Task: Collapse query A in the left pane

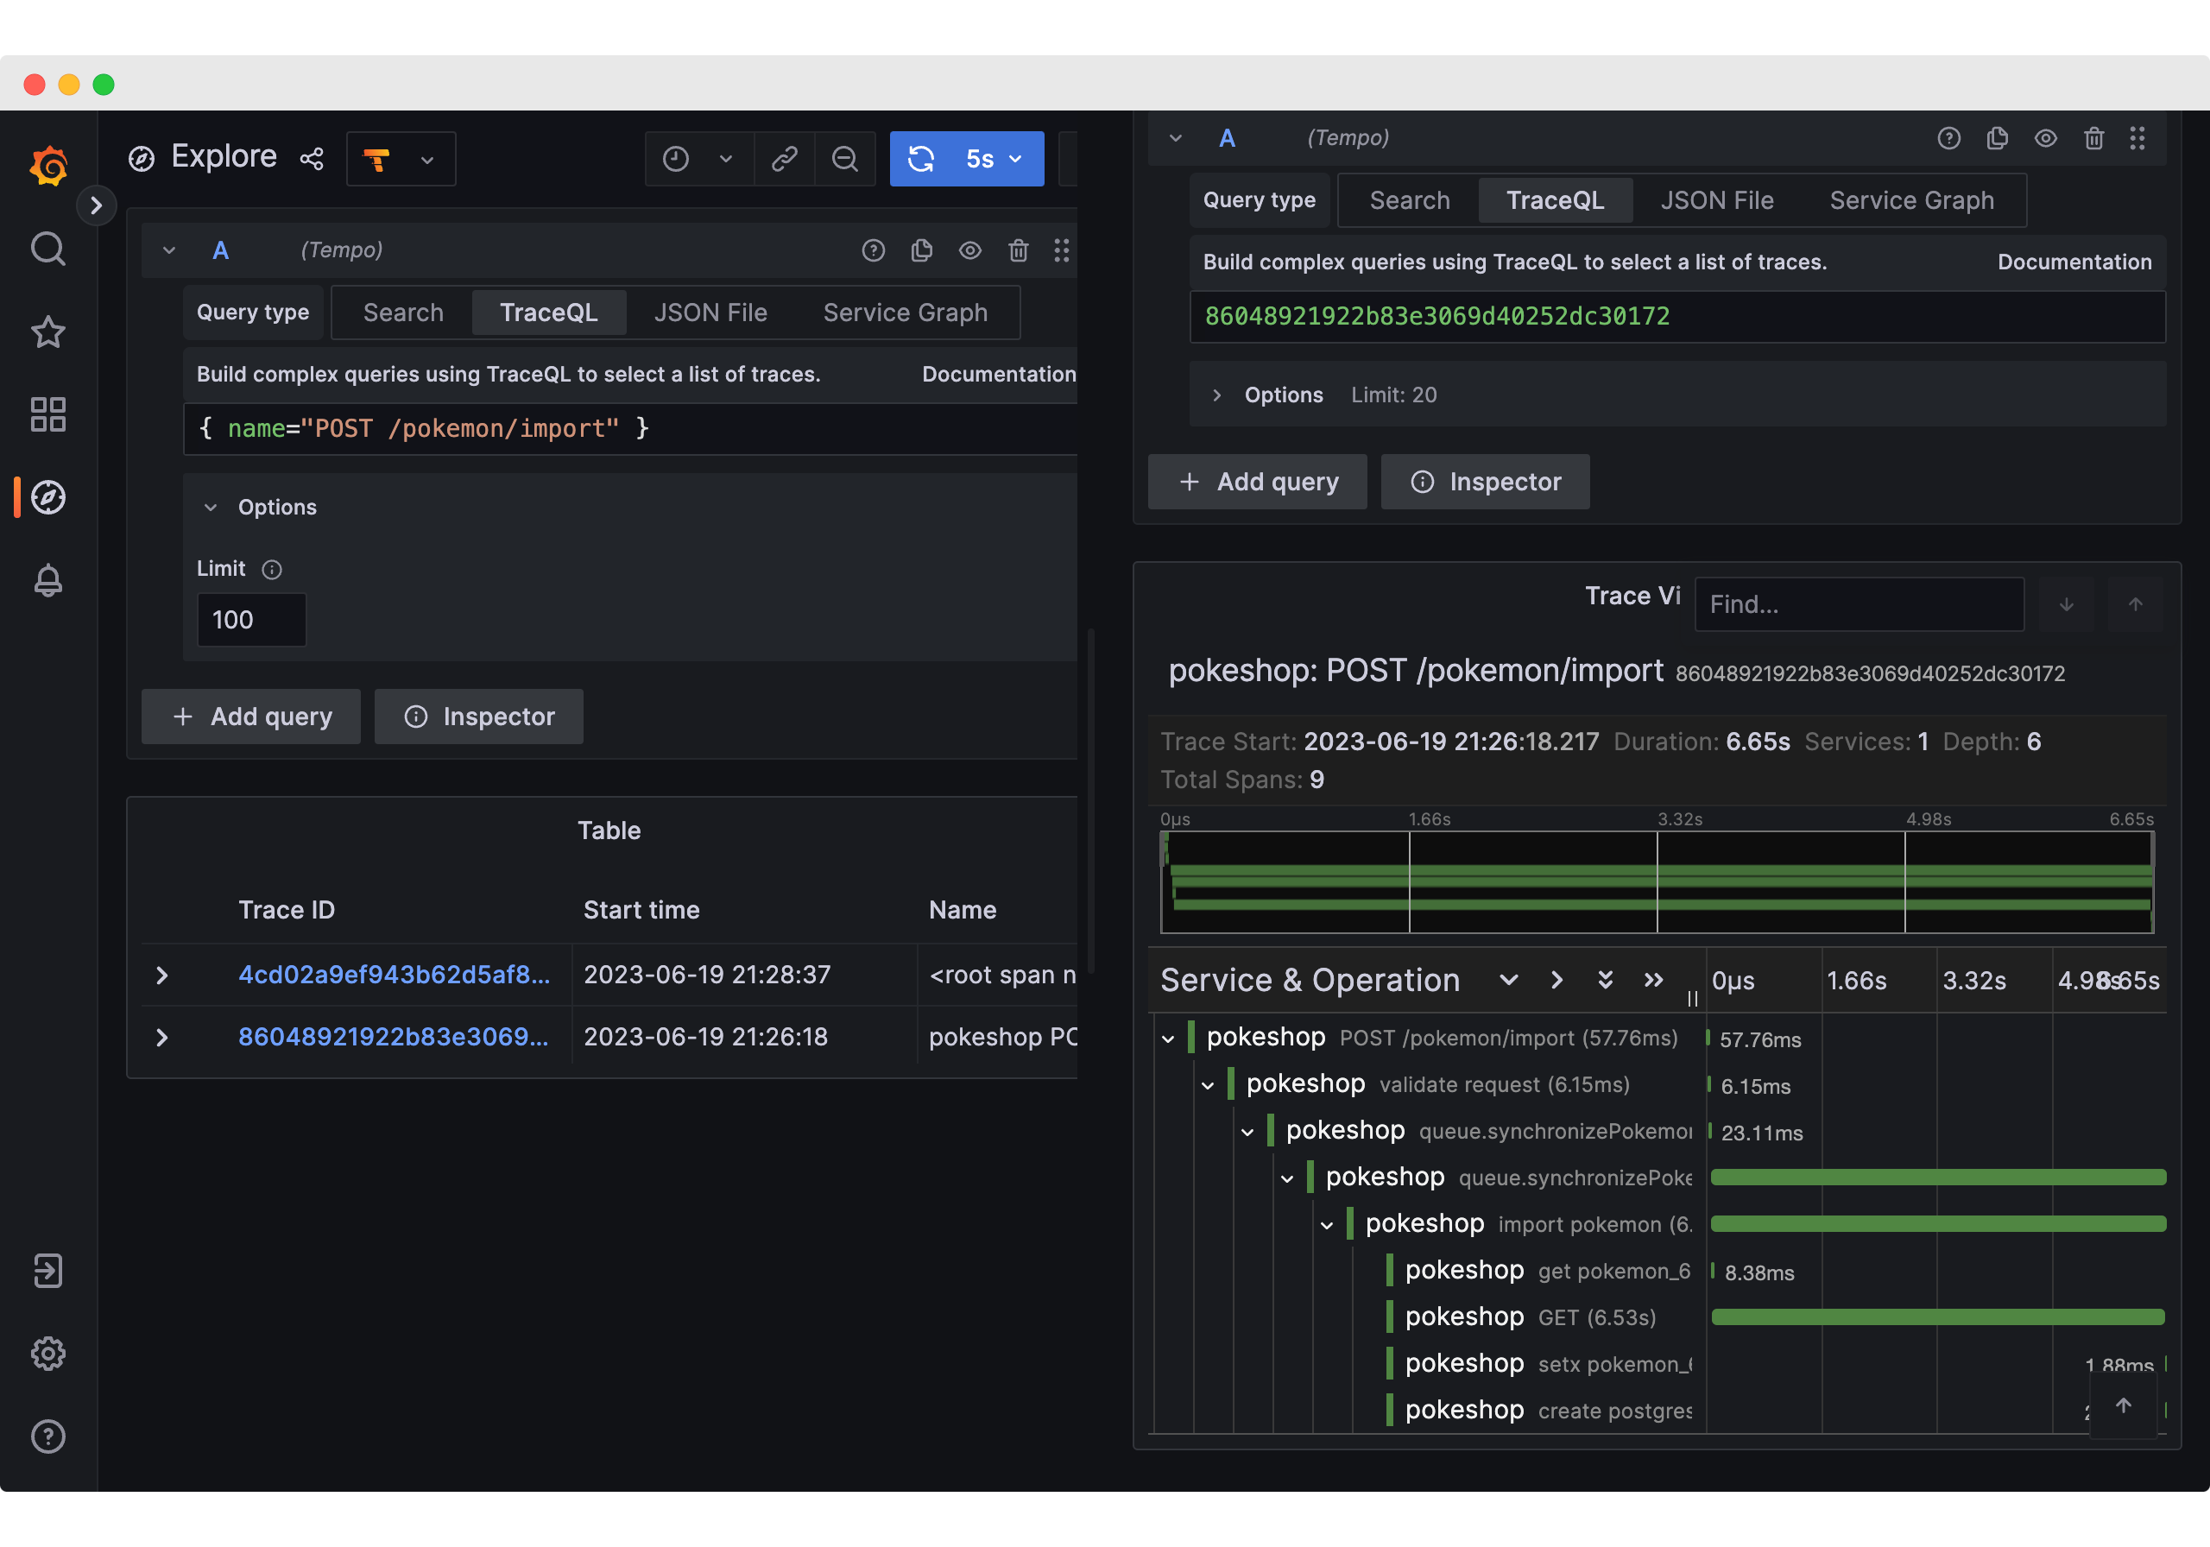Action: (169, 250)
